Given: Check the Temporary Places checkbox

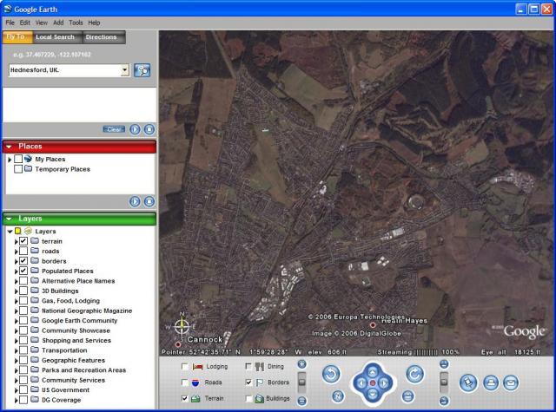Looking at the screenshot, I should (18, 169).
